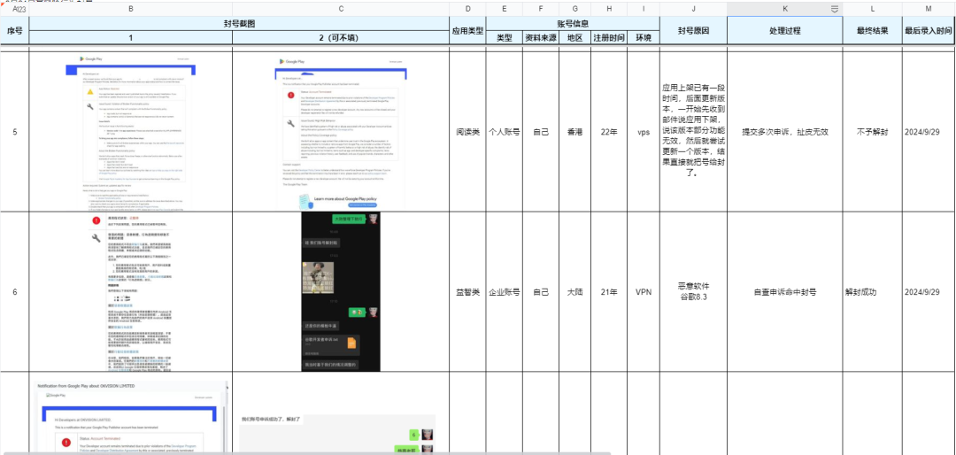
Task: Click the 序号 header cell
Action: (x=15, y=30)
